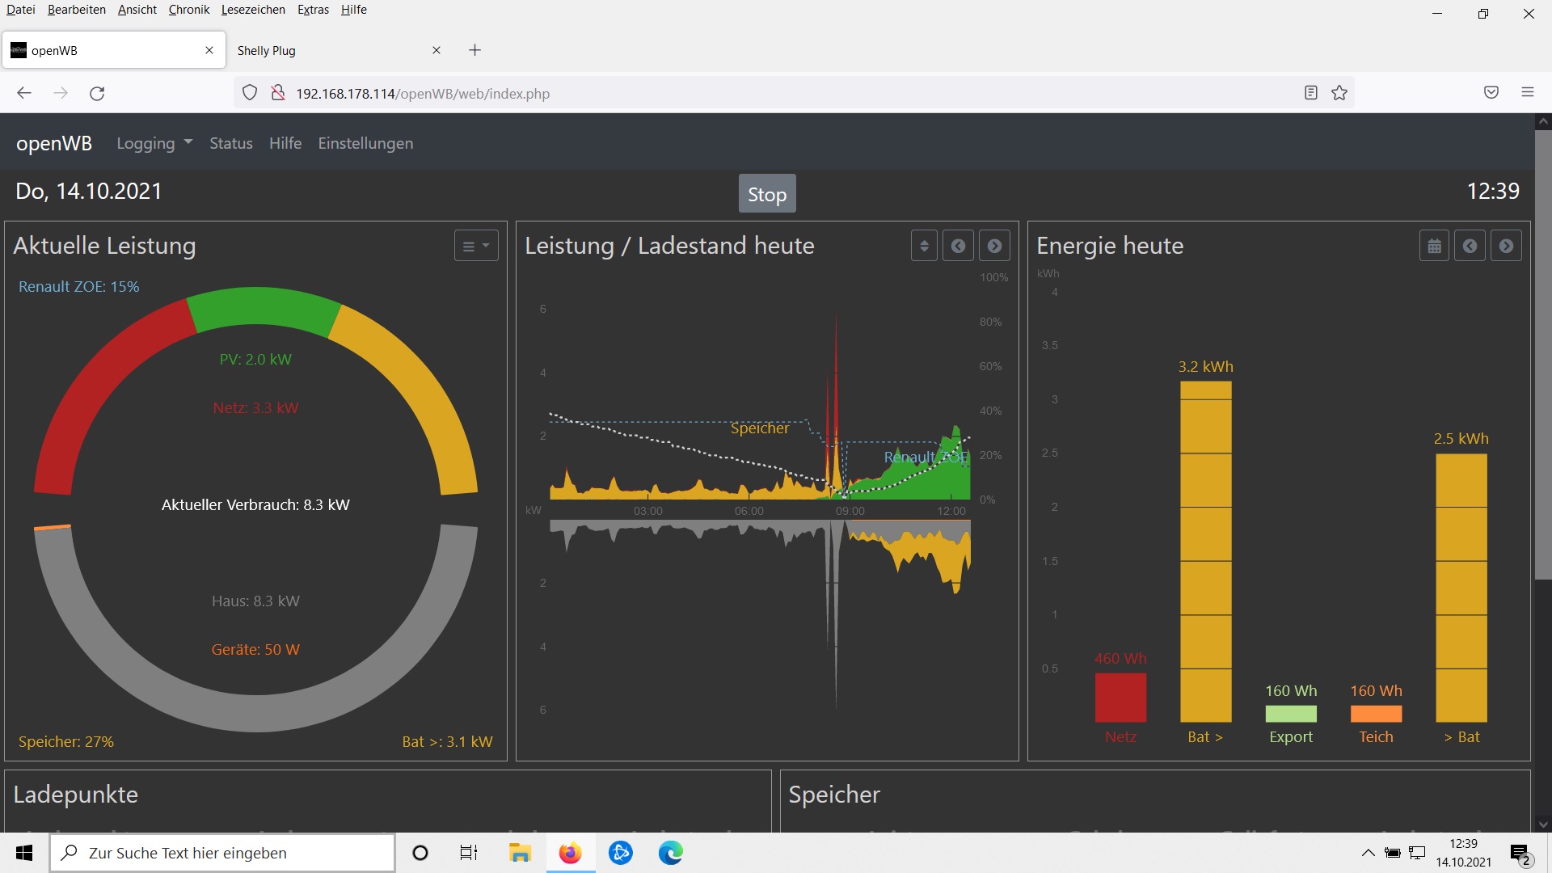
Task: Open Microsoft Edge from the taskbar
Action: tap(670, 853)
